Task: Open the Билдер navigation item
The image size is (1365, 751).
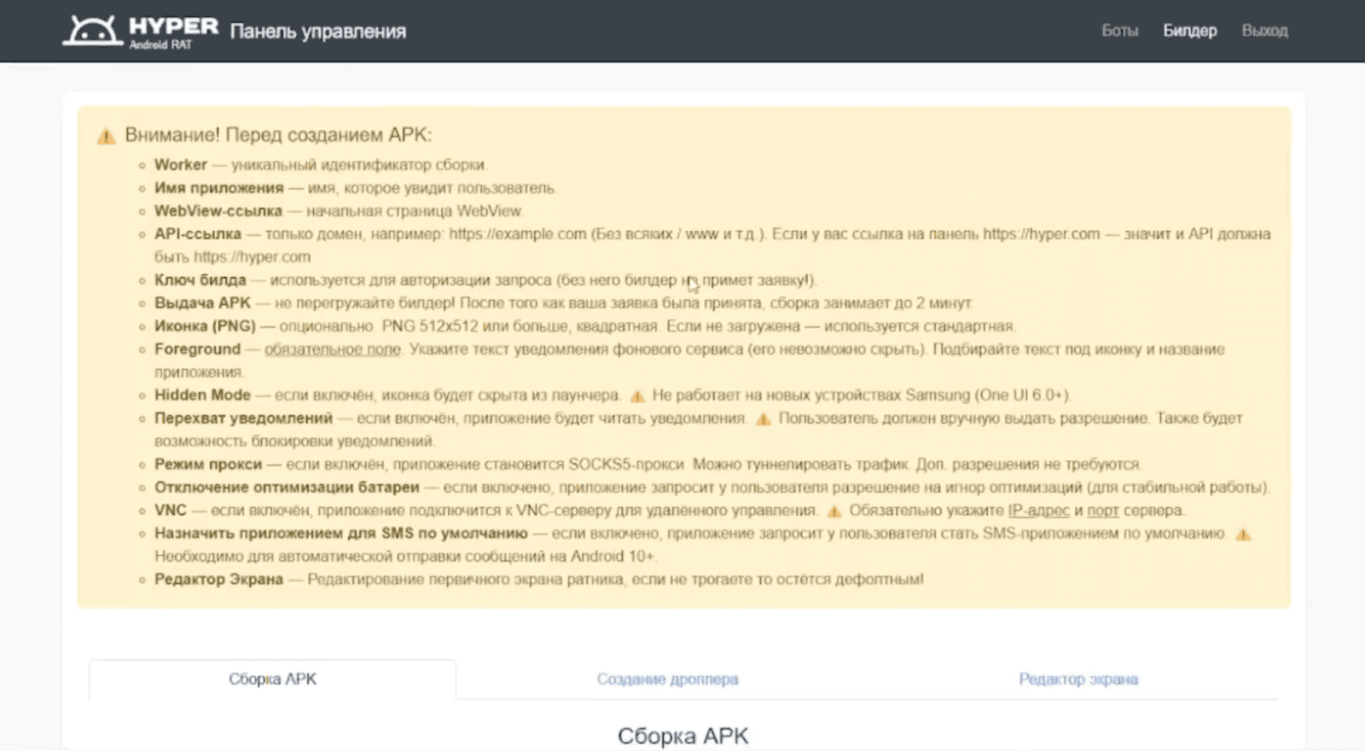Action: coord(1189,31)
